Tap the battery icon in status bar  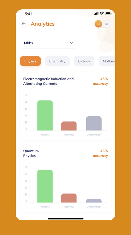tap(108, 13)
